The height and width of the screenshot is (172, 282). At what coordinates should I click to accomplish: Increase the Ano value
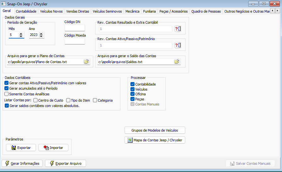point(41,34)
